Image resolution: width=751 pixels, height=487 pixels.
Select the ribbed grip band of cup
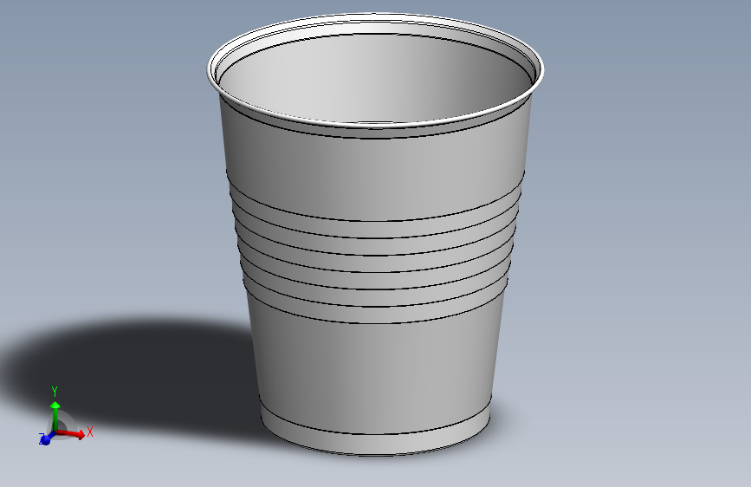(376, 263)
